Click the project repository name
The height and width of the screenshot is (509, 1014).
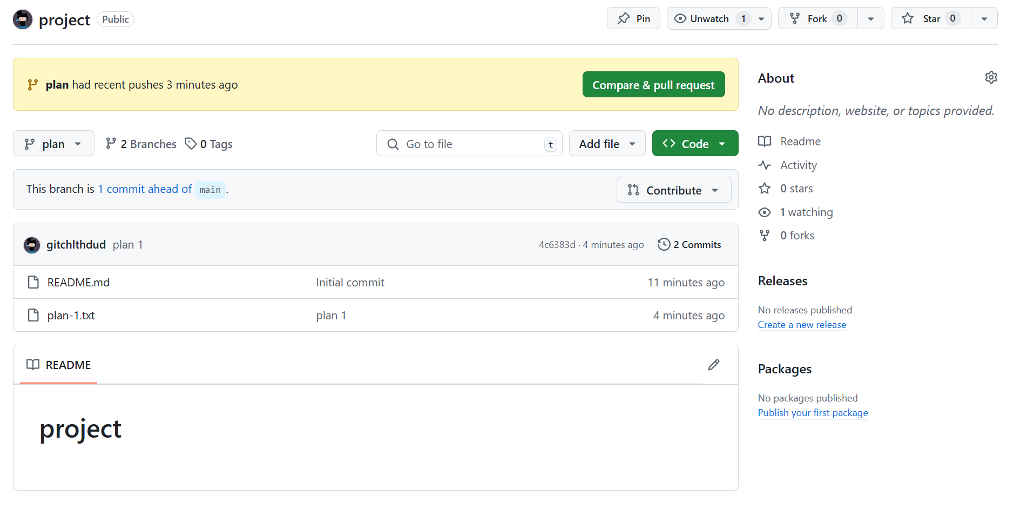pyautogui.click(x=64, y=19)
